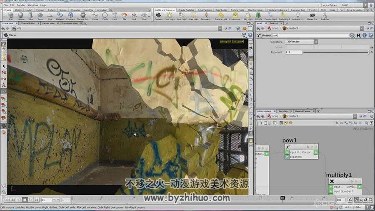Add an Area Light from the shelf
Viewport: 375px width, 211px height.
tap(193, 16)
